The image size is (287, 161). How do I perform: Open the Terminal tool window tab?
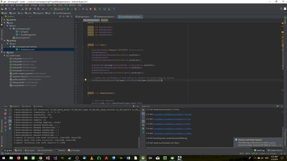click(x=61, y=150)
